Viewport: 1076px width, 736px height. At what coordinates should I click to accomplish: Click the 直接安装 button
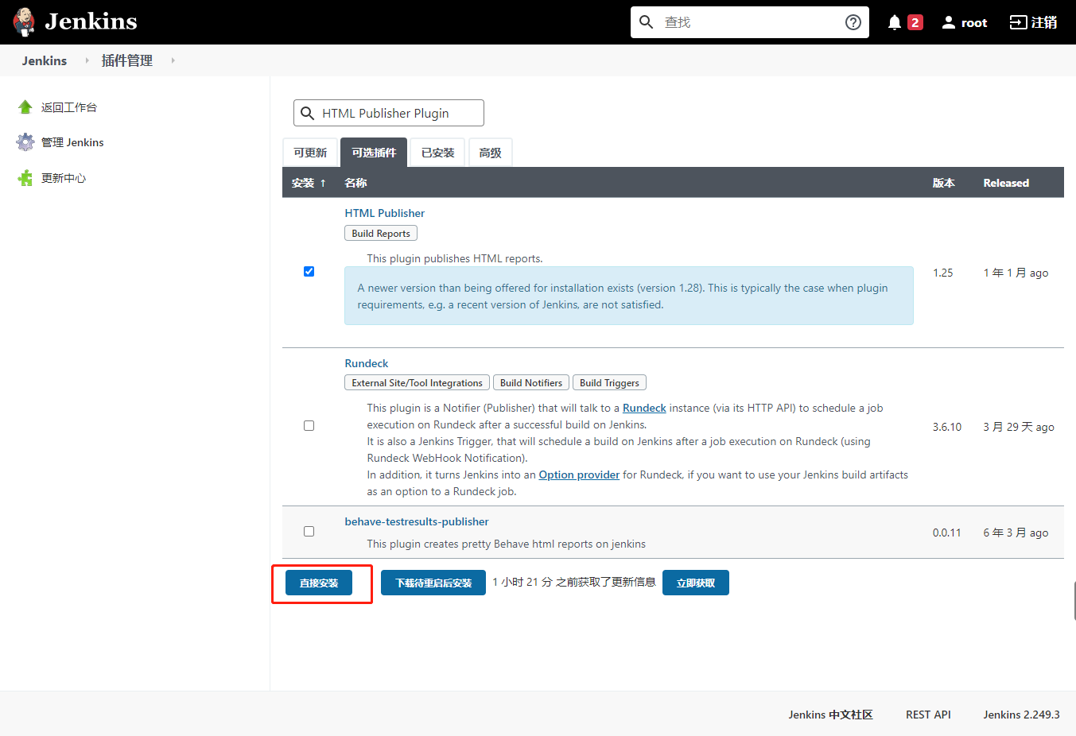tap(319, 583)
